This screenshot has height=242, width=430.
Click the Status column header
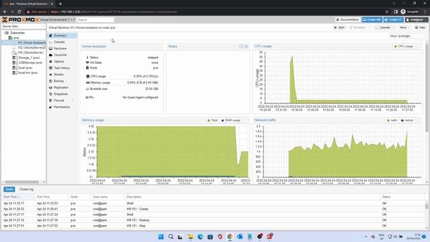click(402, 197)
